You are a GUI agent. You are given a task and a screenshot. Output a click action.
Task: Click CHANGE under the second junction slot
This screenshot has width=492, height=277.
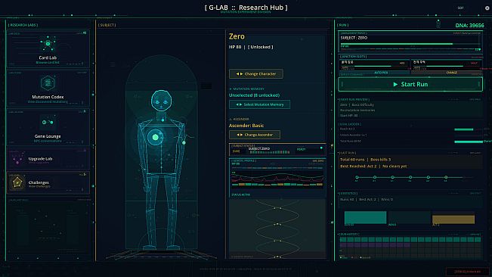tap(451, 73)
